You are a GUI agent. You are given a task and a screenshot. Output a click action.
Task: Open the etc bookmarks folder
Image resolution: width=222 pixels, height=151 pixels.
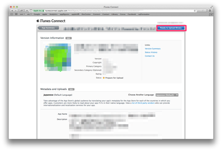pyautogui.click(x=29, y=14)
